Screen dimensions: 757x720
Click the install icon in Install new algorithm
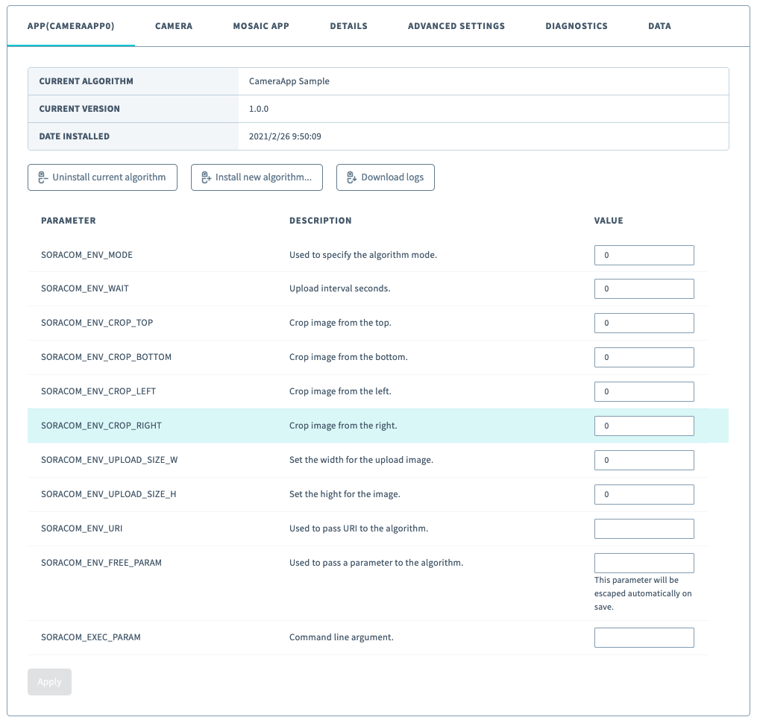pos(206,177)
